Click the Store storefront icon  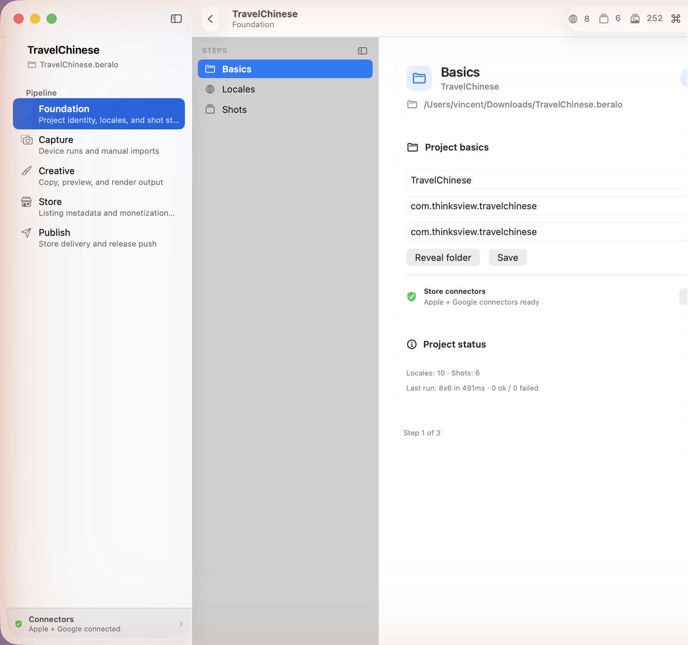click(x=27, y=202)
